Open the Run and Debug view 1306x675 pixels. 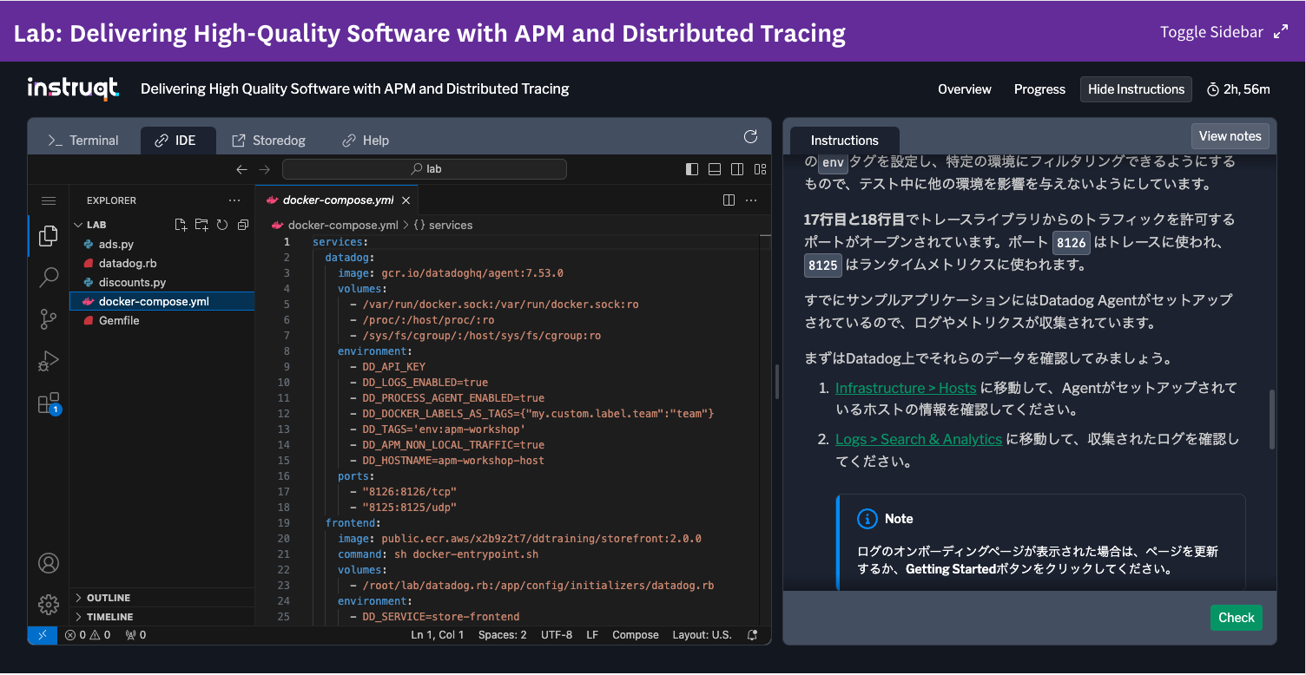click(x=49, y=361)
